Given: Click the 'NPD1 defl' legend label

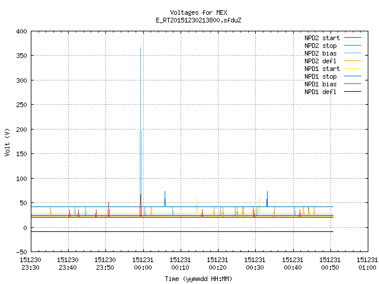Looking at the screenshot, I should pyautogui.click(x=320, y=92).
